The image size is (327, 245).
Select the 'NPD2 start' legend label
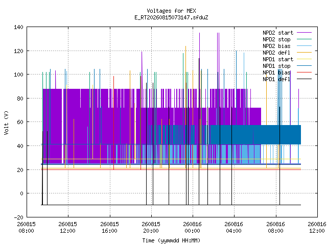[278, 33]
